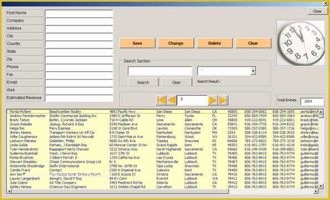330x200 pixels.
Task: Click the Dolfin International company cell
Action: (64, 166)
